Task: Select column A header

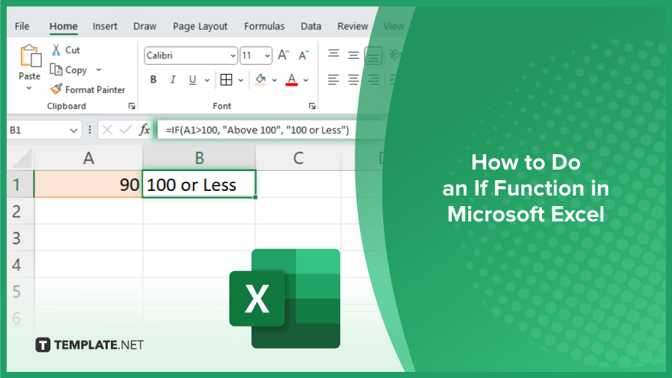Action: (x=88, y=158)
